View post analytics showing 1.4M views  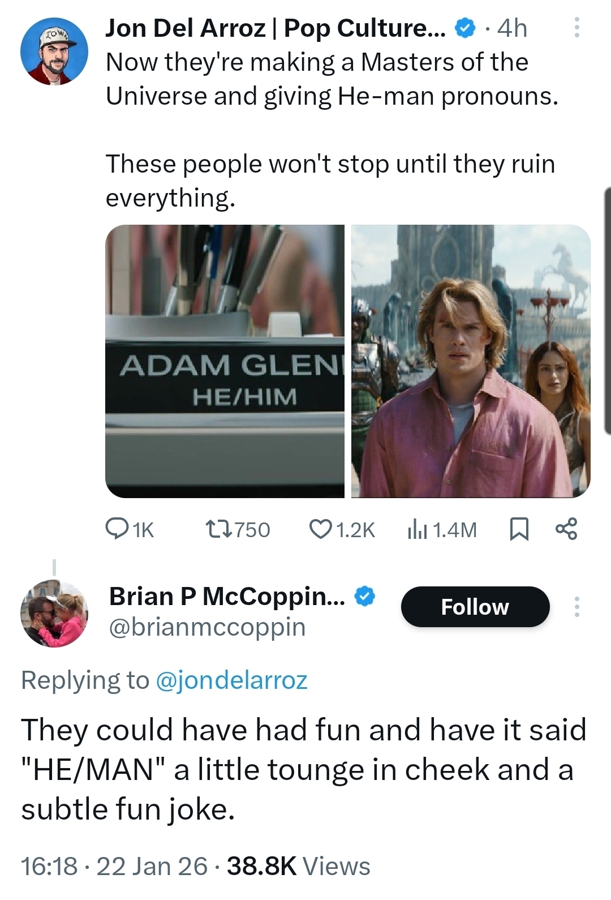[442, 529]
